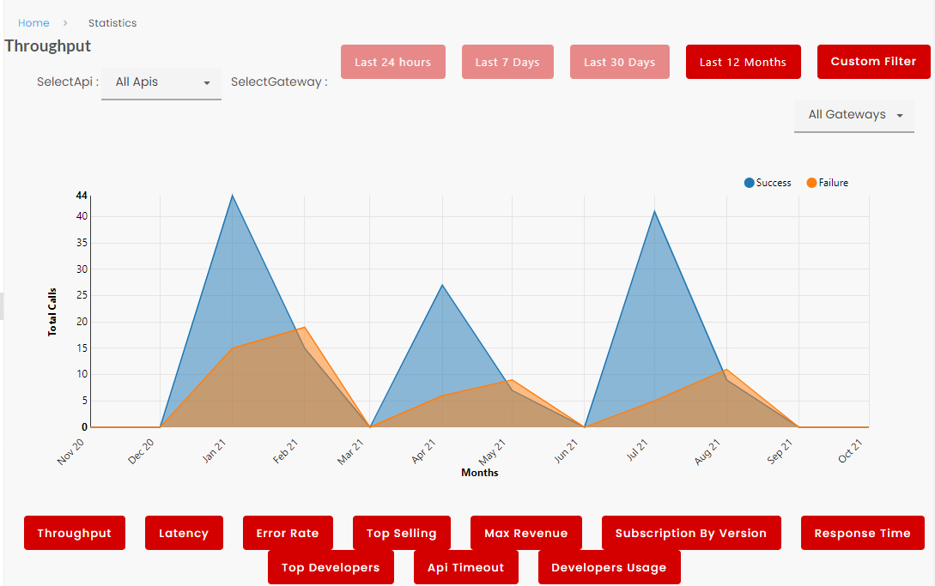The image size is (935, 586).
Task: View the Latency statistics
Action: pyautogui.click(x=183, y=533)
